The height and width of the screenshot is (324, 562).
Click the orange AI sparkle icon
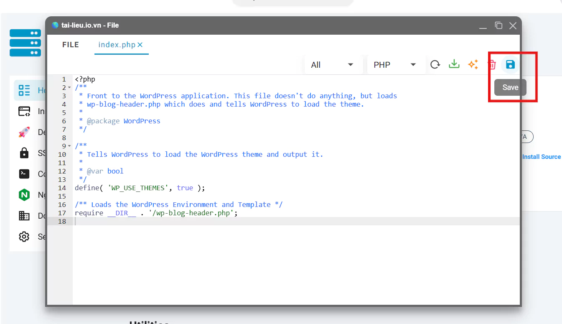(x=473, y=64)
